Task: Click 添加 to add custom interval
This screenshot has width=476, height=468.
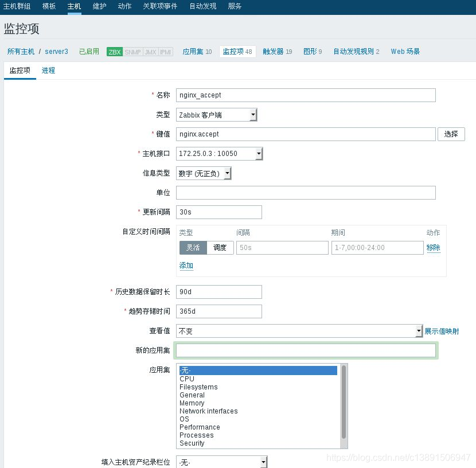Action: pos(186,266)
